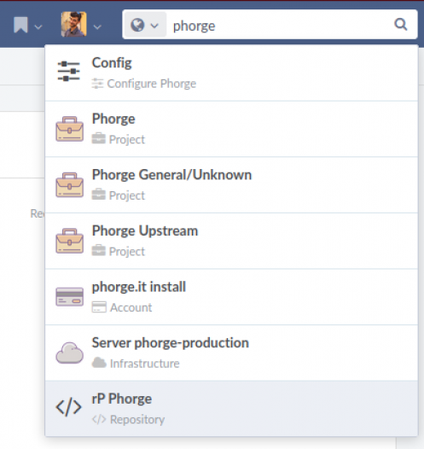The image size is (424, 449).
Task: Open the Config result title
Action: (112, 62)
